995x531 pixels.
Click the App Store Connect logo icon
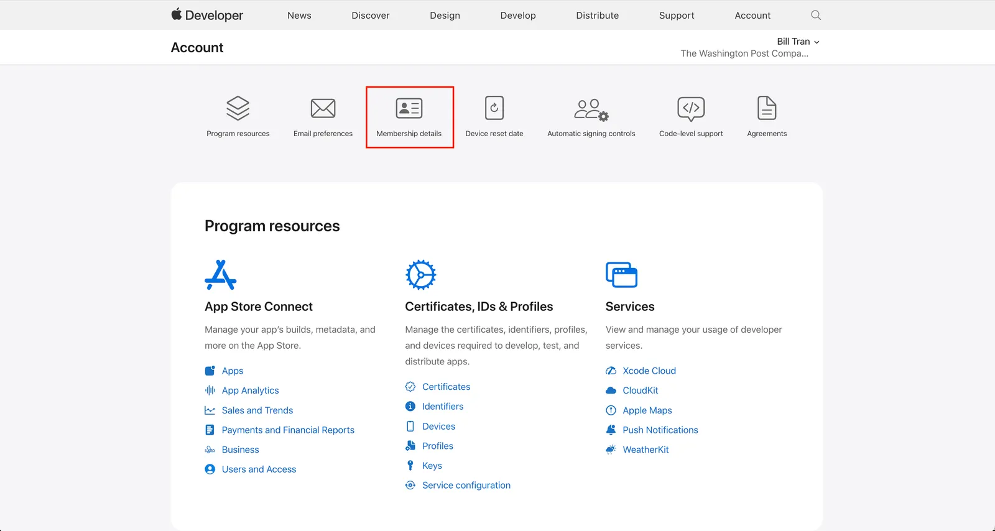[x=221, y=275]
